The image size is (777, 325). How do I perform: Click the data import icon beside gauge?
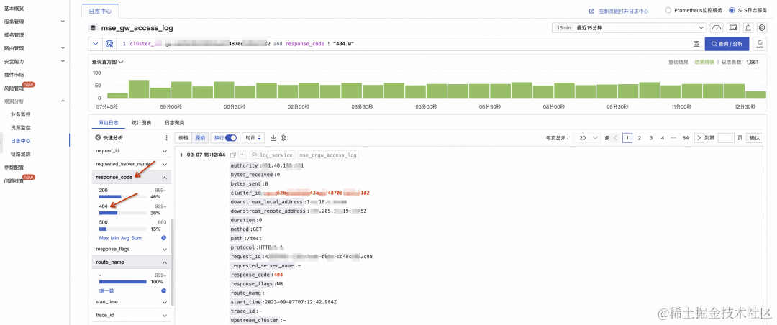[x=733, y=28]
